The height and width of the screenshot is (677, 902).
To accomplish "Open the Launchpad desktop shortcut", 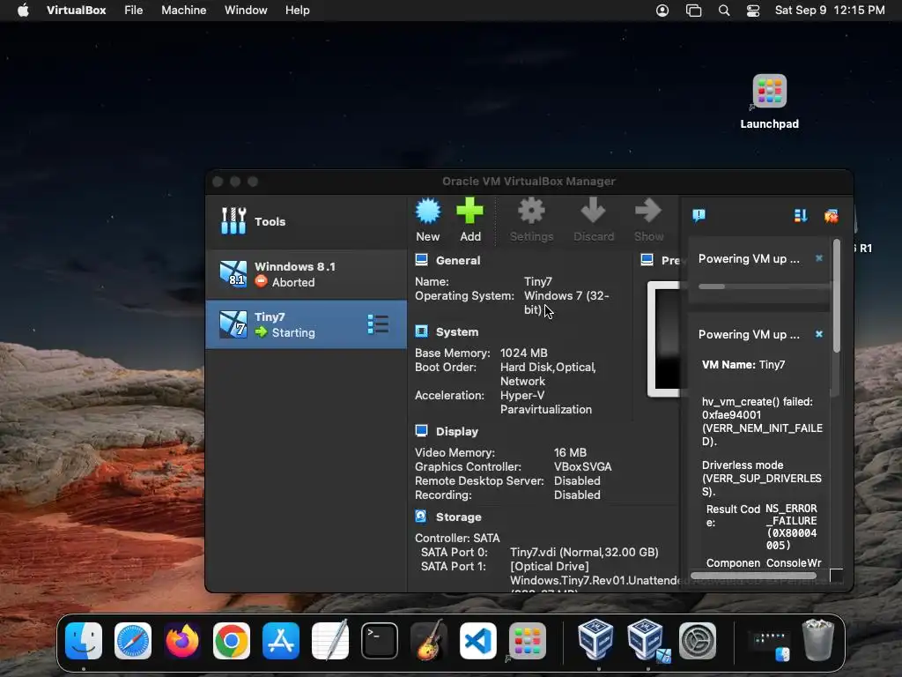I will pyautogui.click(x=769, y=101).
